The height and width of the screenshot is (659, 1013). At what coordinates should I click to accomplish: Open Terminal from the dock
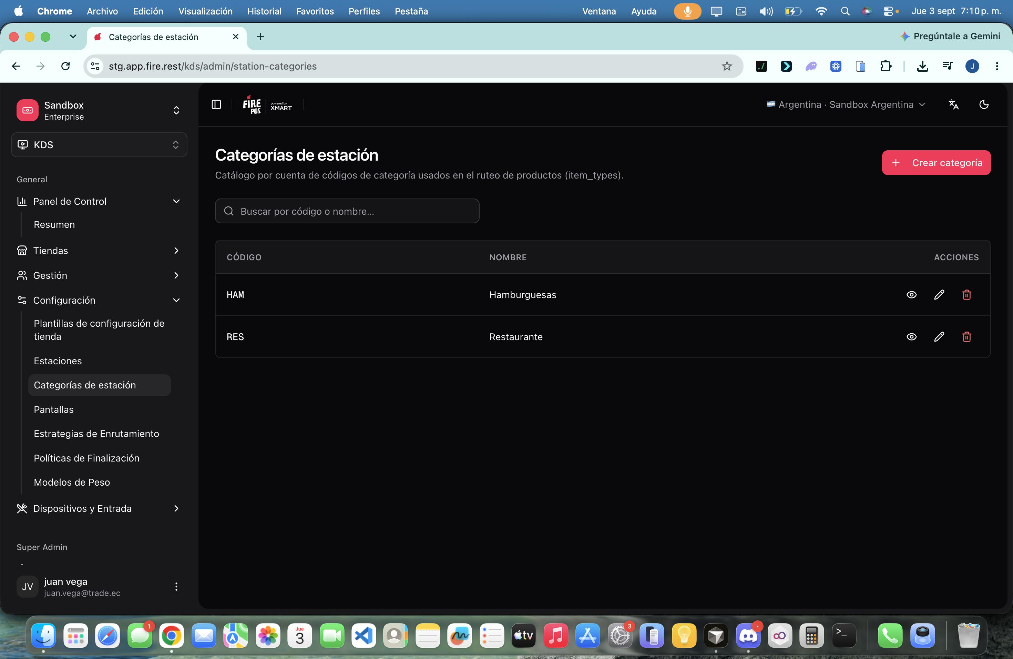coord(843,636)
